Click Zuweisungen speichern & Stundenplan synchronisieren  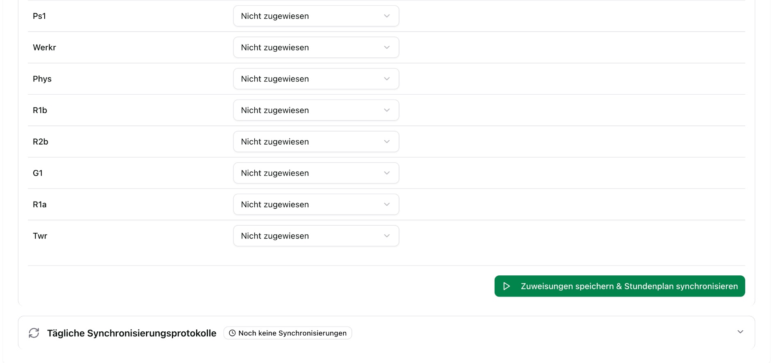[629, 286]
